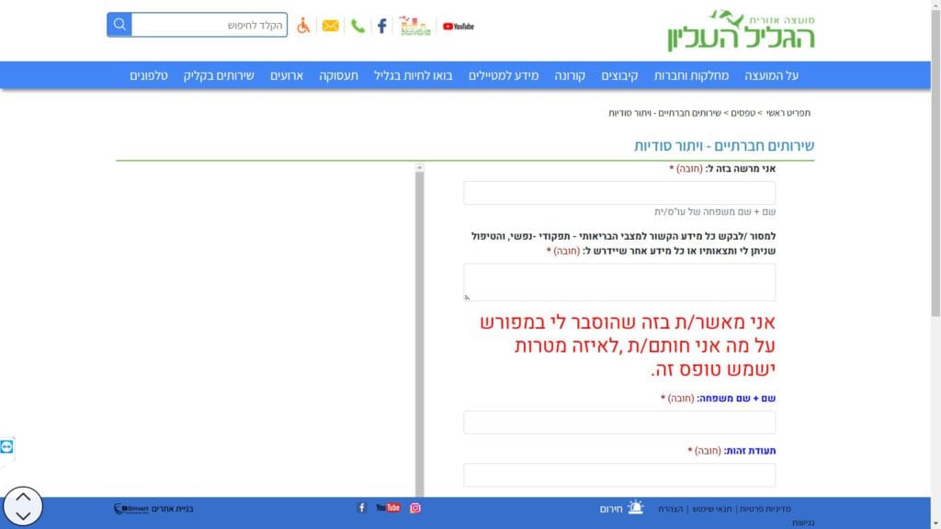The width and height of the screenshot is (941, 529).
Task: Open the על המועצה menu item
Action: 771,75
